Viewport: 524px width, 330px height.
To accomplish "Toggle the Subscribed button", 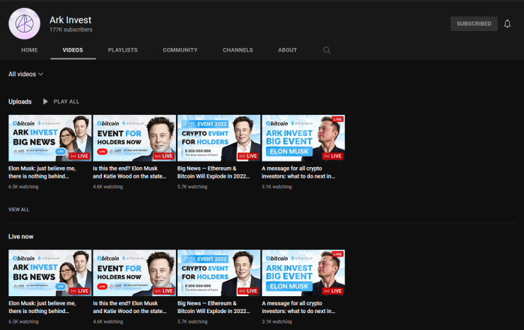I will 473,24.
